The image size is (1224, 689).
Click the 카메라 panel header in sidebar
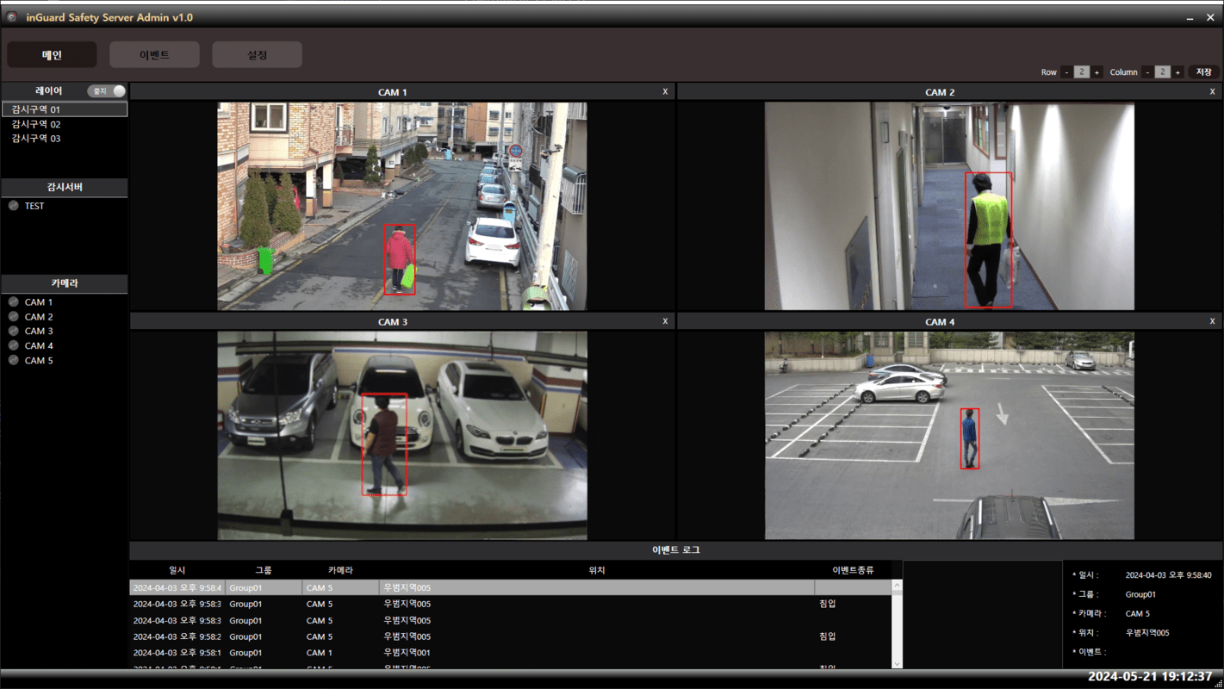click(x=65, y=282)
